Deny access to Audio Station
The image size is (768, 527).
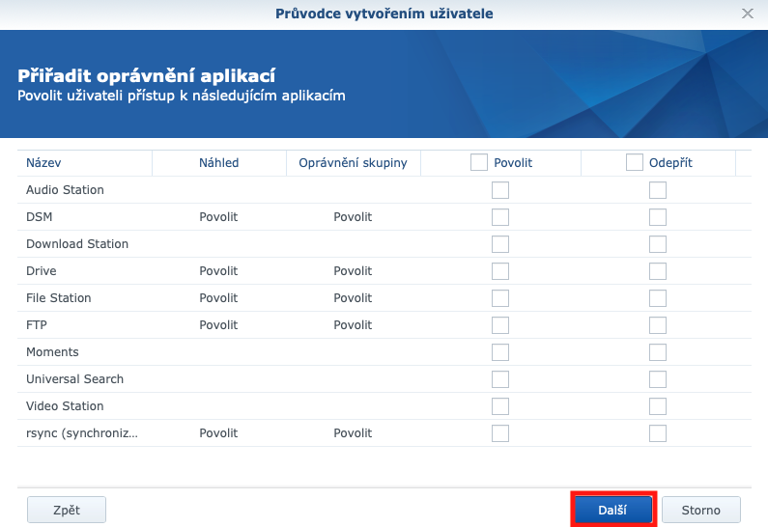pos(658,190)
